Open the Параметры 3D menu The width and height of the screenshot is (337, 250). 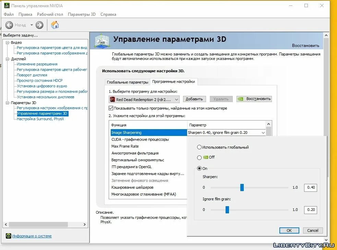coord(82,14)
